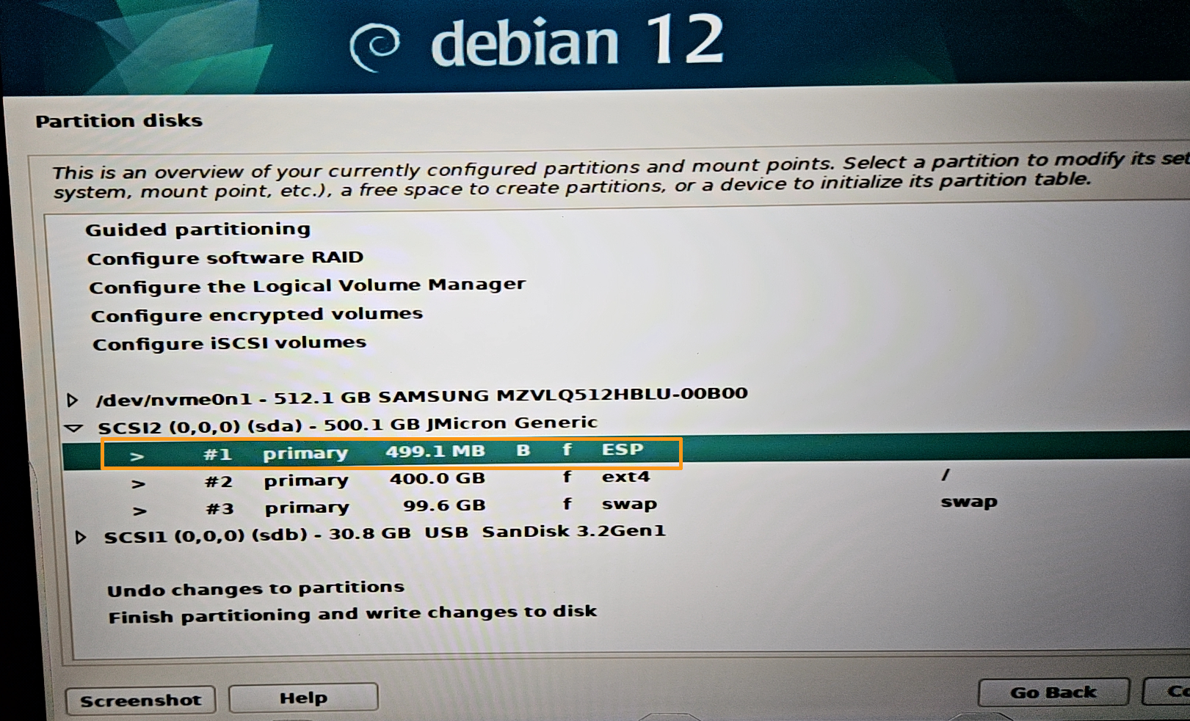The width and height of the screenshot is (1190, 721).
Task: Click arrow marker of partition #3 row
Action: tap(139, 511)
